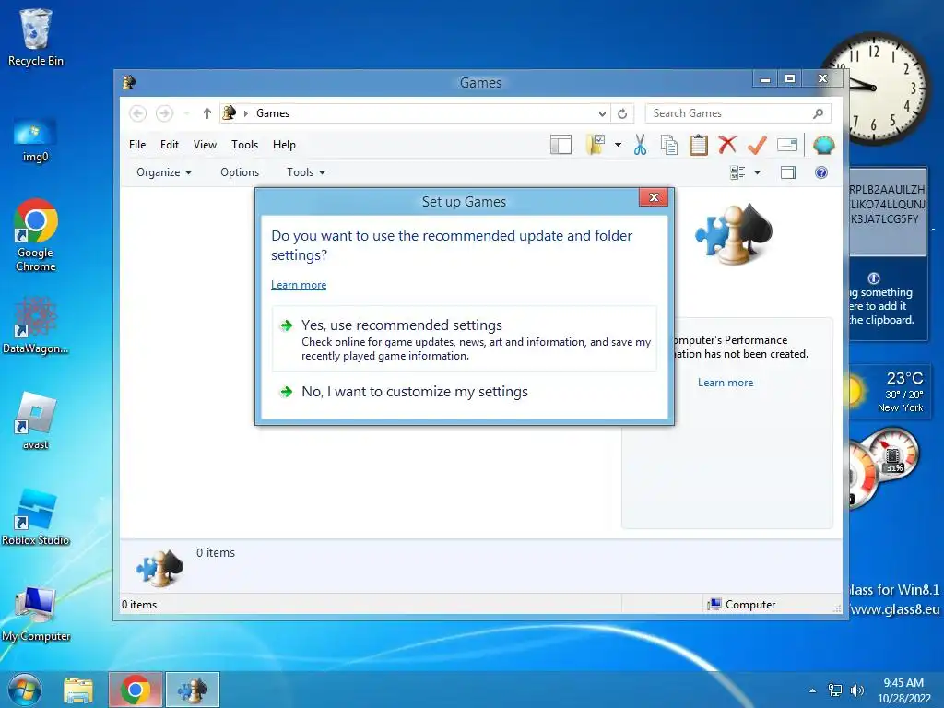944x708 pixels.
Task: Open the View menu
Action: point(205,145)
